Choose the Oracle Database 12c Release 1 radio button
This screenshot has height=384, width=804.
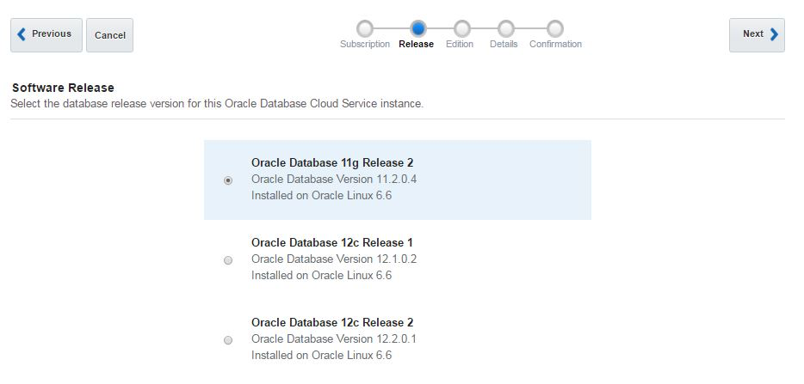[228, 260]
